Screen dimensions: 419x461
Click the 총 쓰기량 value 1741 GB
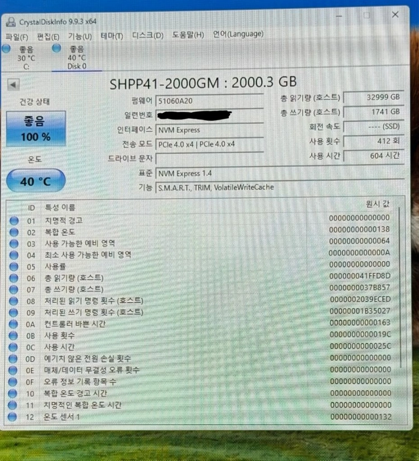[373, 112]
